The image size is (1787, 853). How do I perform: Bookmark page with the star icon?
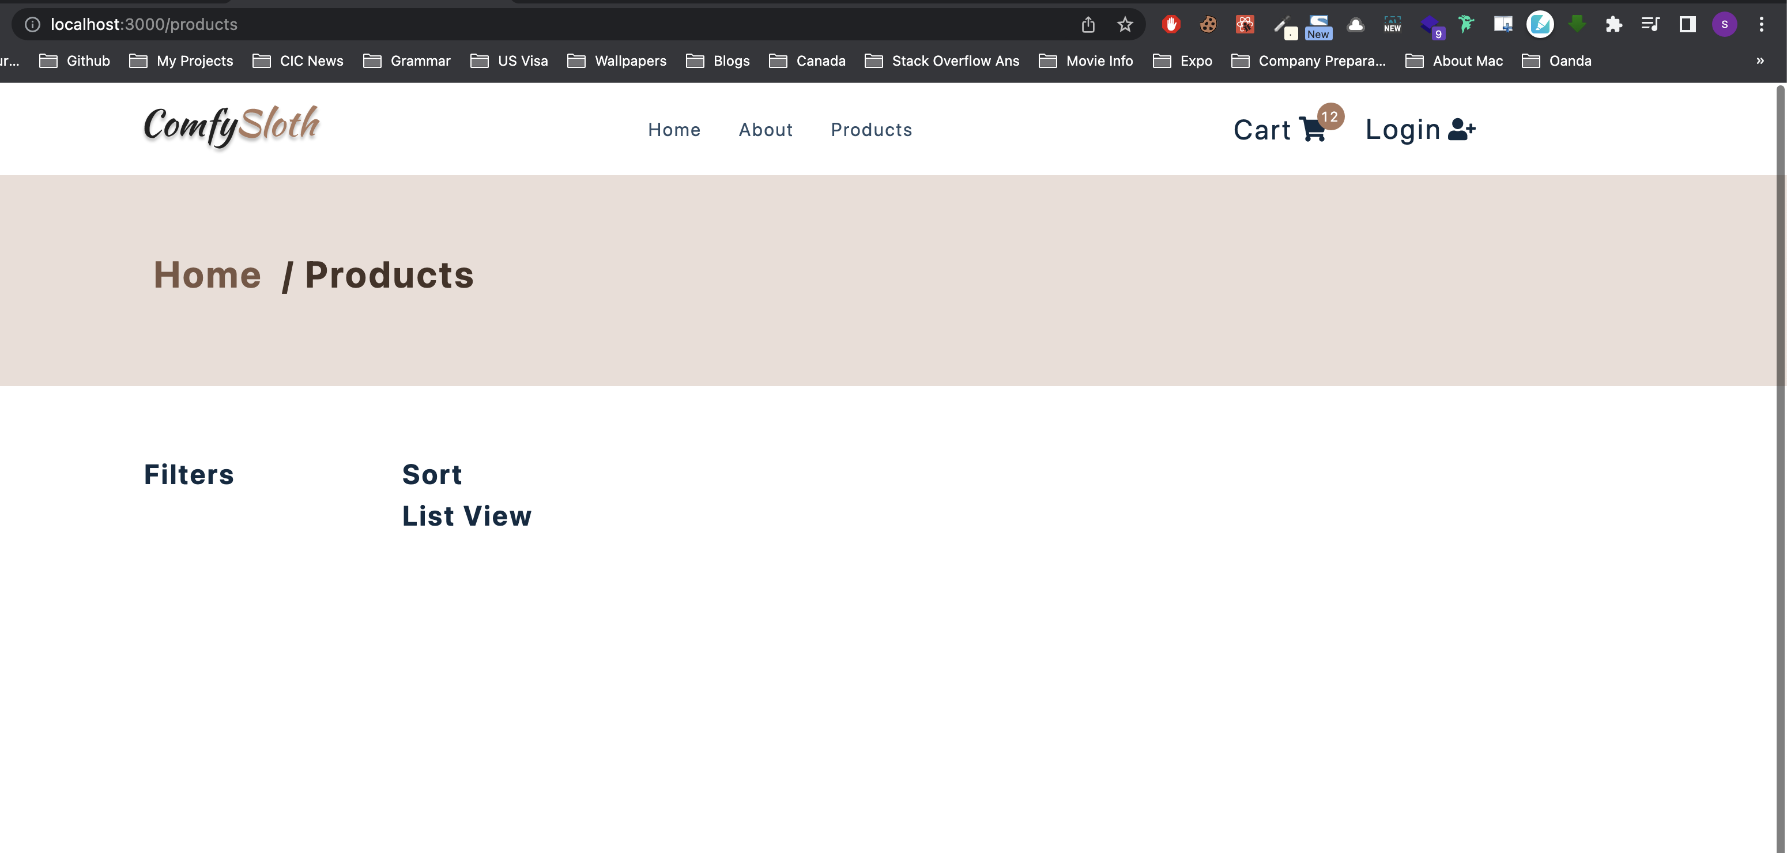(1125, 25)
